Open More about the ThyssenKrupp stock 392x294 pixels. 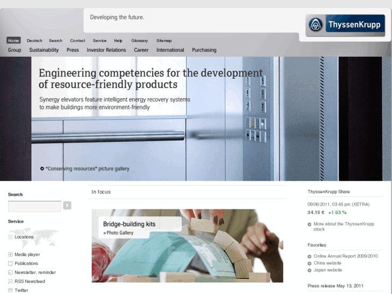click(x=344, y=227)
